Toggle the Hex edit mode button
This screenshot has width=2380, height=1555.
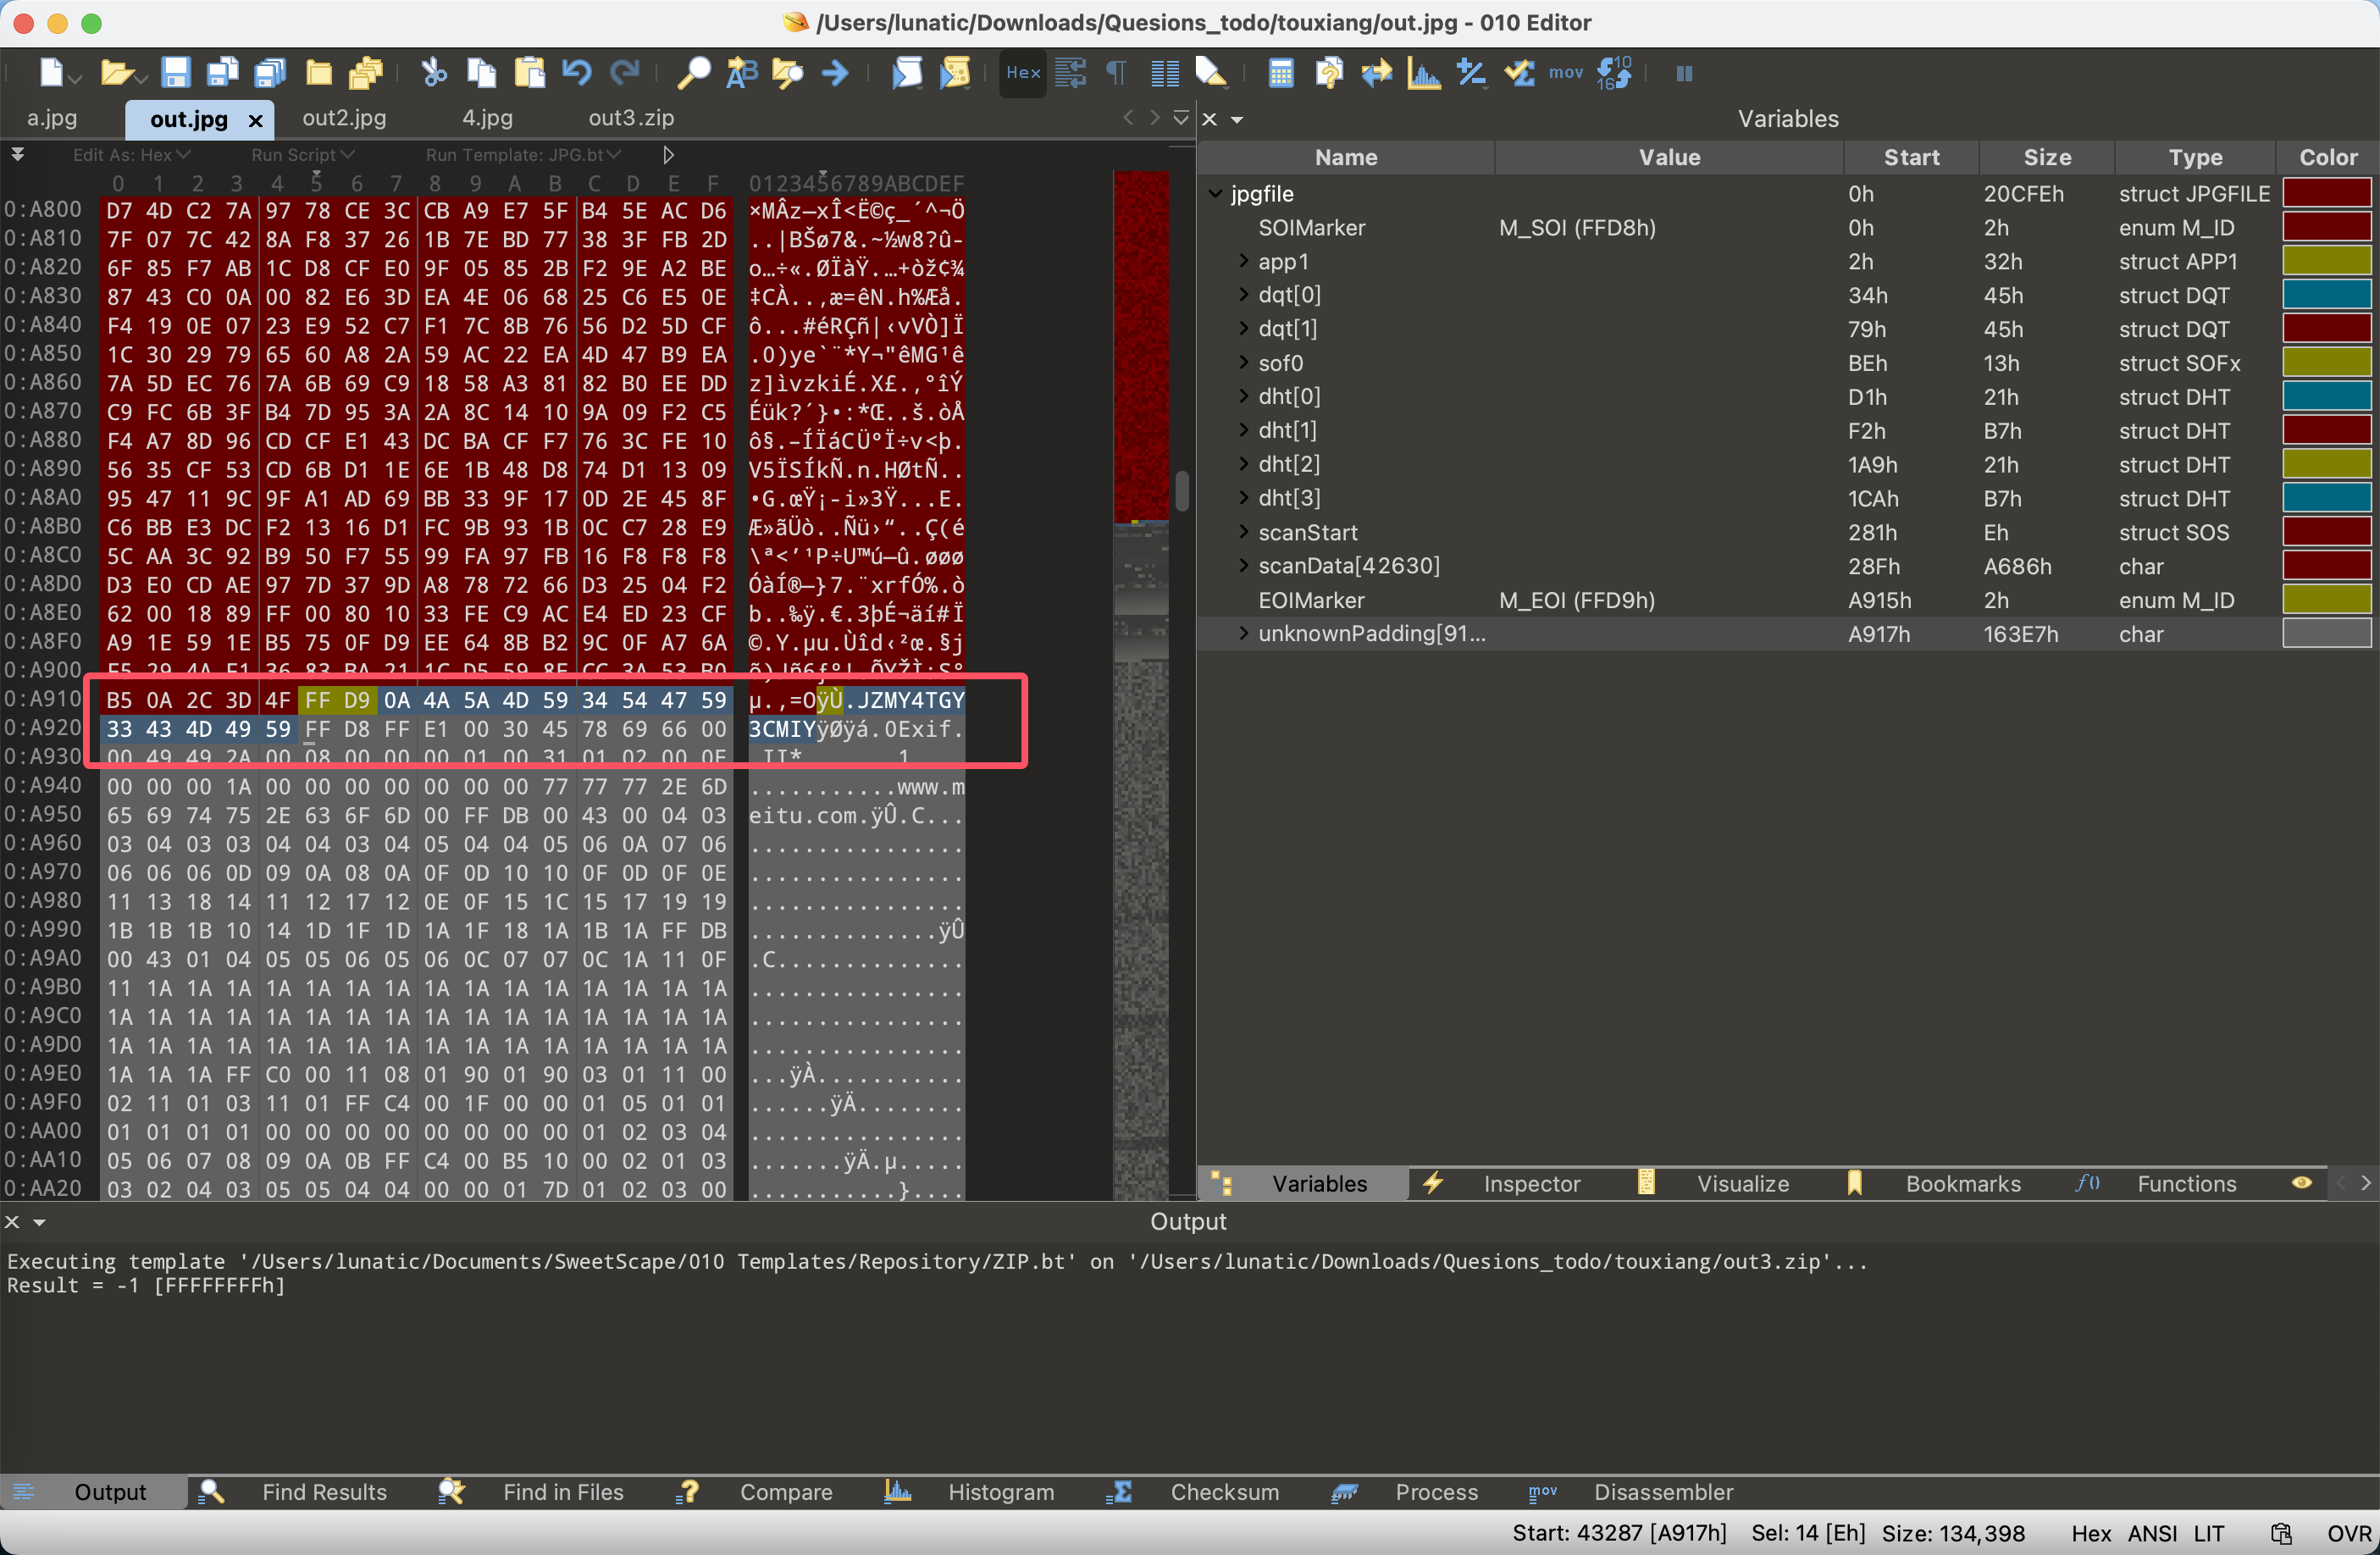tap(1023, 73)
